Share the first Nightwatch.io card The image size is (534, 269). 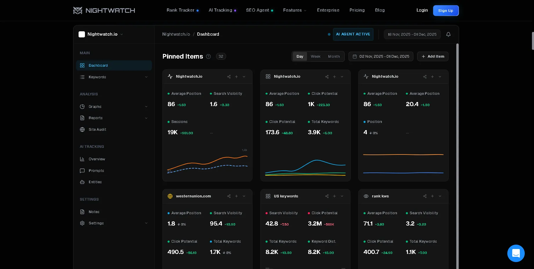229,77
